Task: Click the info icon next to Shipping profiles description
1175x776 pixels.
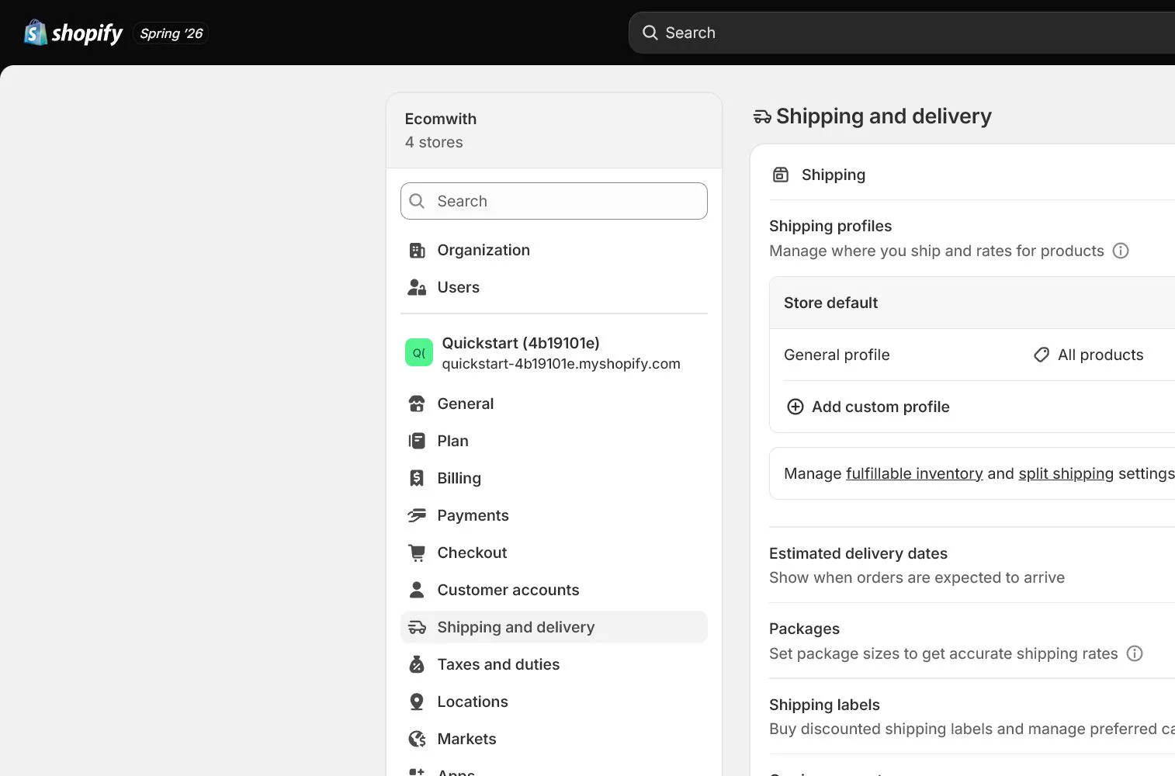Action: coord(1120,251)
